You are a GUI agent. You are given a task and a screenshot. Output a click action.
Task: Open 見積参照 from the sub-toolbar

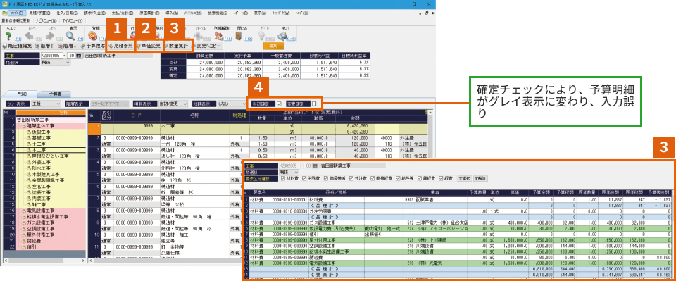point(120,46)
